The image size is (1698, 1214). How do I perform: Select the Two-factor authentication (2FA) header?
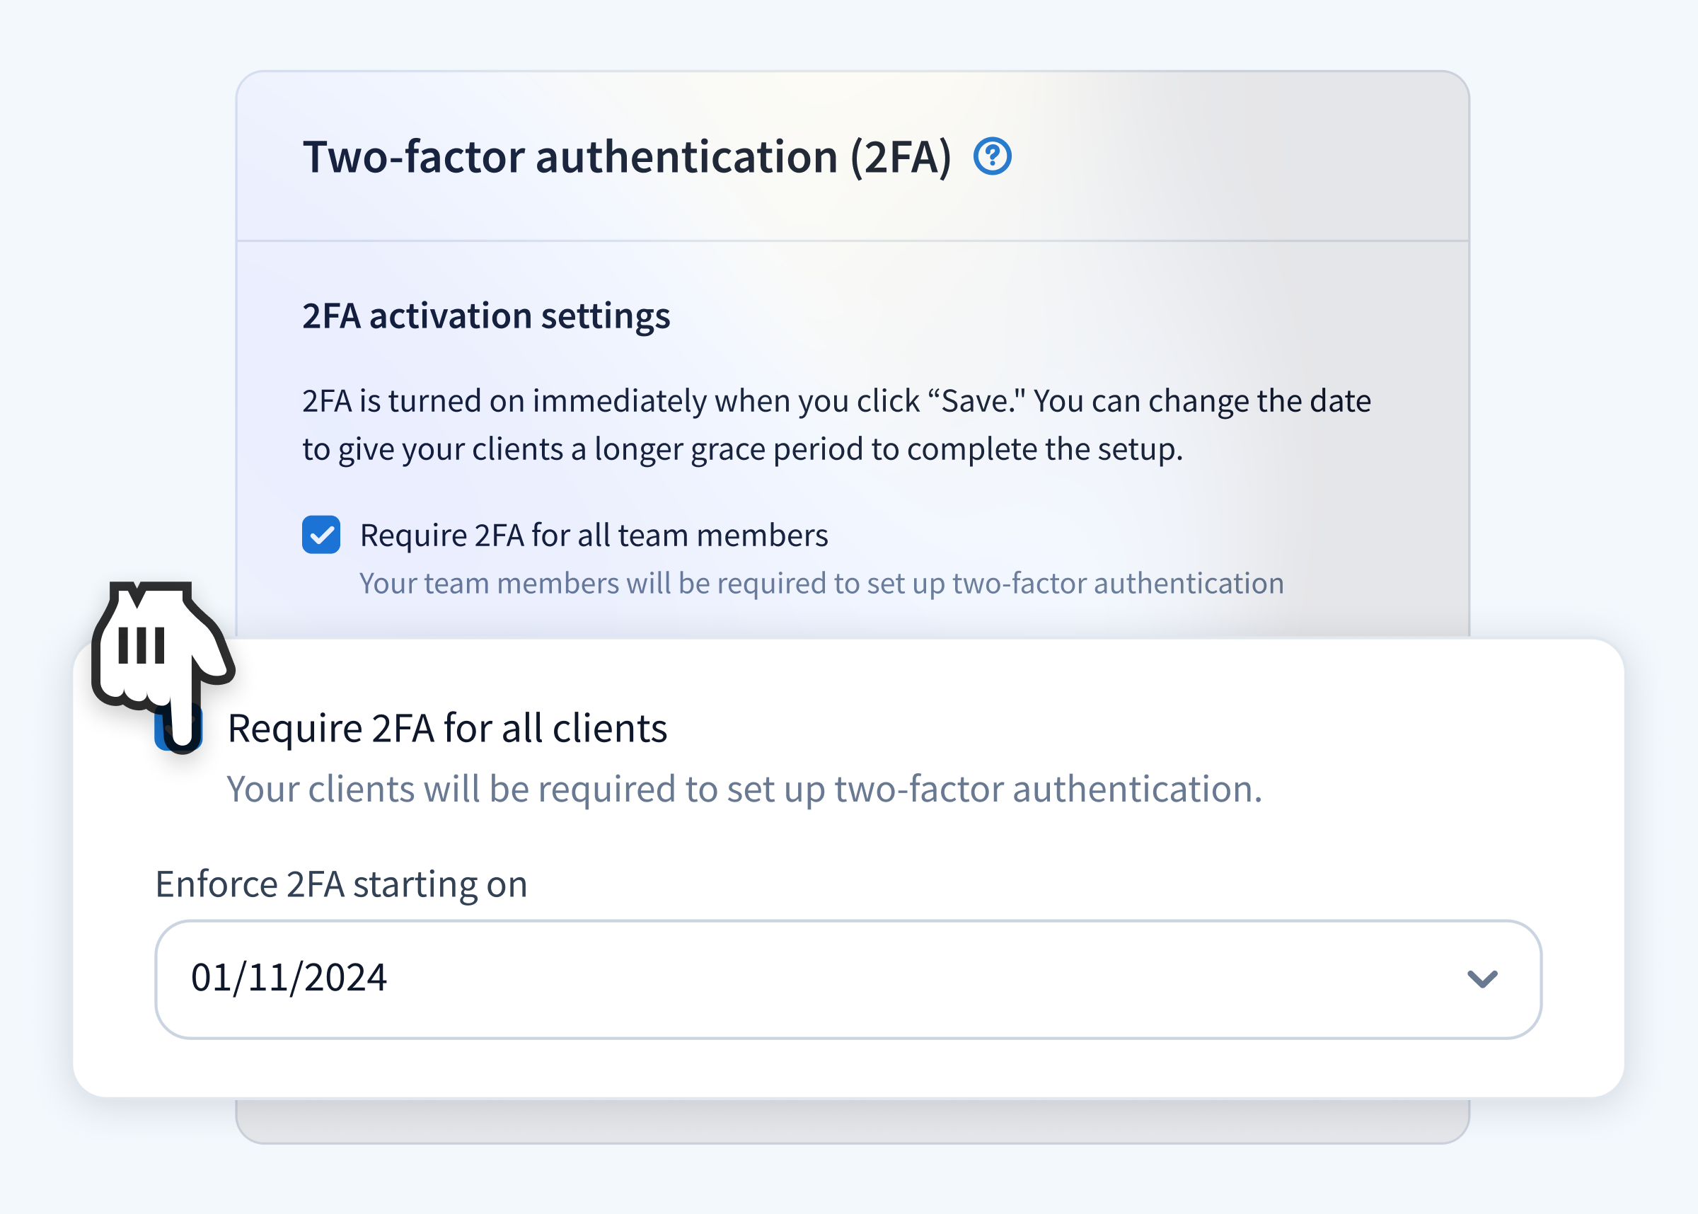pyautogui.click(x=628, y=156)
